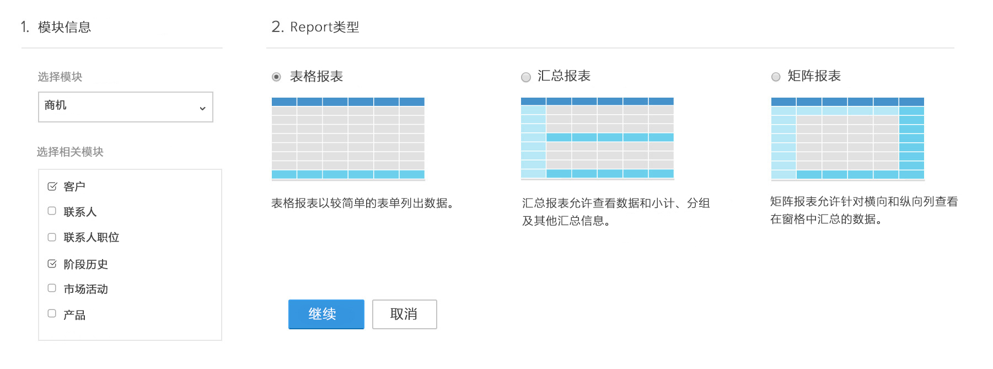The height and width of the screenshot is (369, 993).
Task: Click the 汇总报表 label text
Action: point(564,76)
